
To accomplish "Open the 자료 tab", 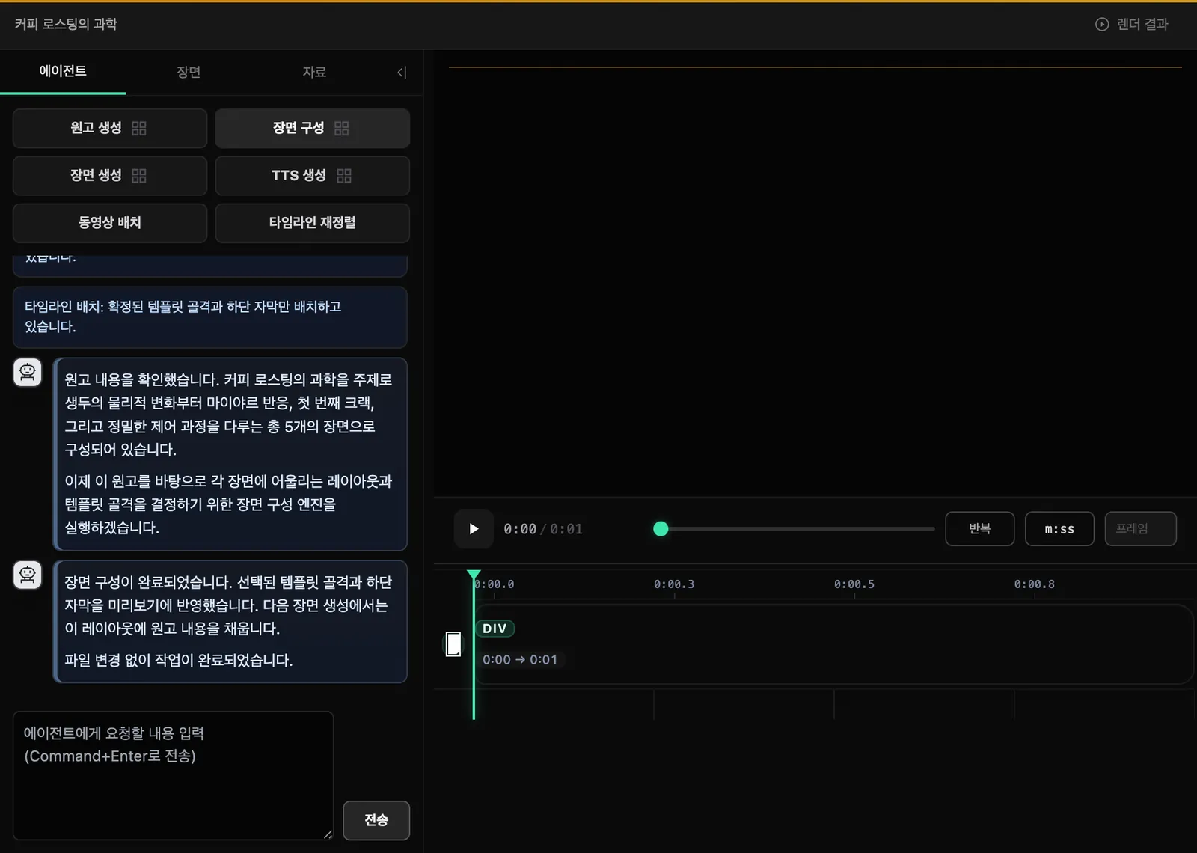I will 314,72.
